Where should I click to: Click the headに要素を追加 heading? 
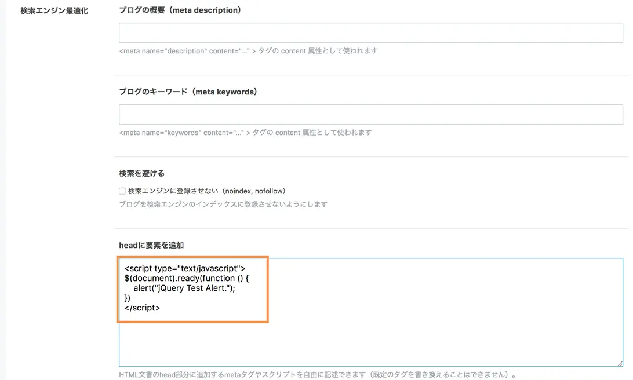(151, 245)
